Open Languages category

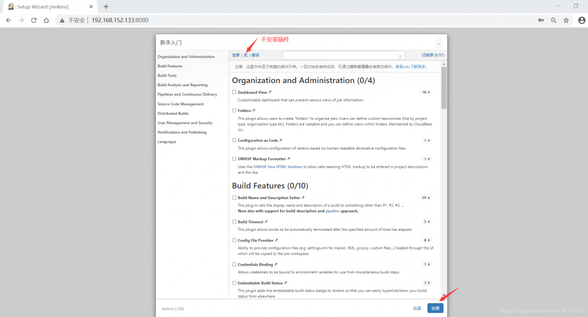click(167, 142)
